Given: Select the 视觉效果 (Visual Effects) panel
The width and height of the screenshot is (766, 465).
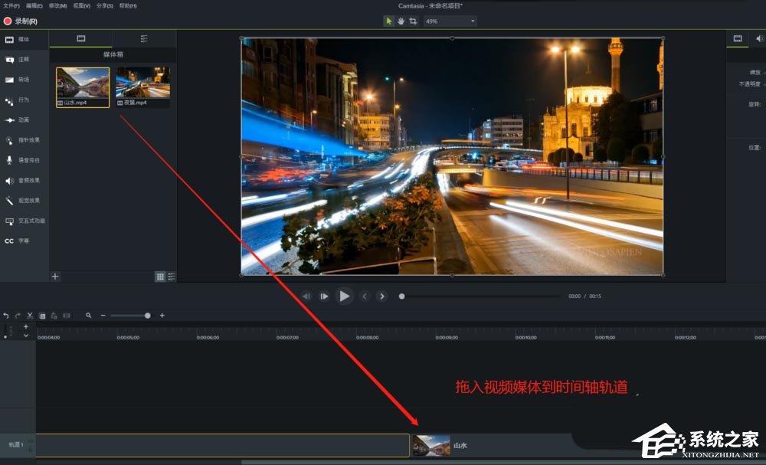Looking at the screenshot, I should pos(23,200).
